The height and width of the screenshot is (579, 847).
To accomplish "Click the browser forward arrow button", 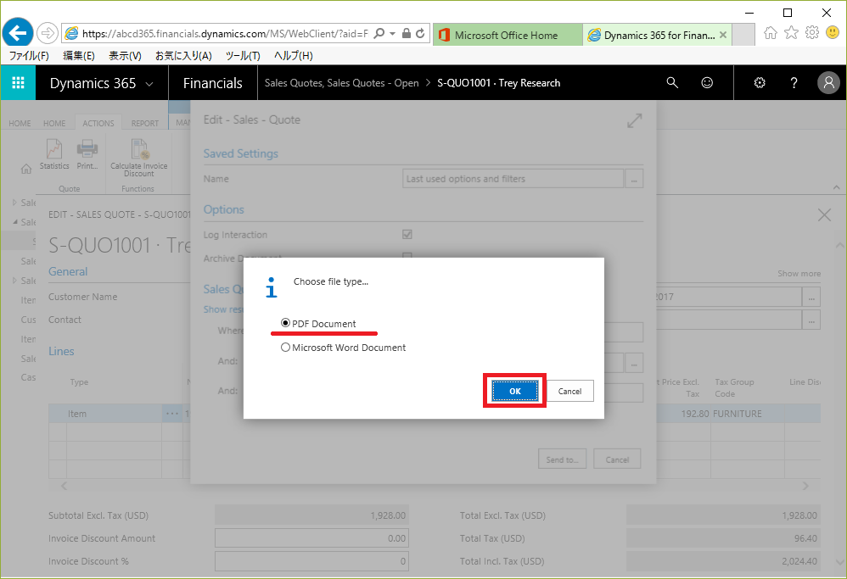I will (48, 33).
